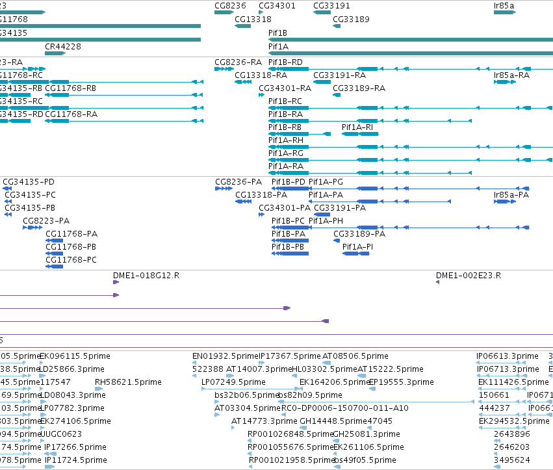Select the CG11768-RB transcript label
This screenshot has width=553, height=470.
coord(71,88)
